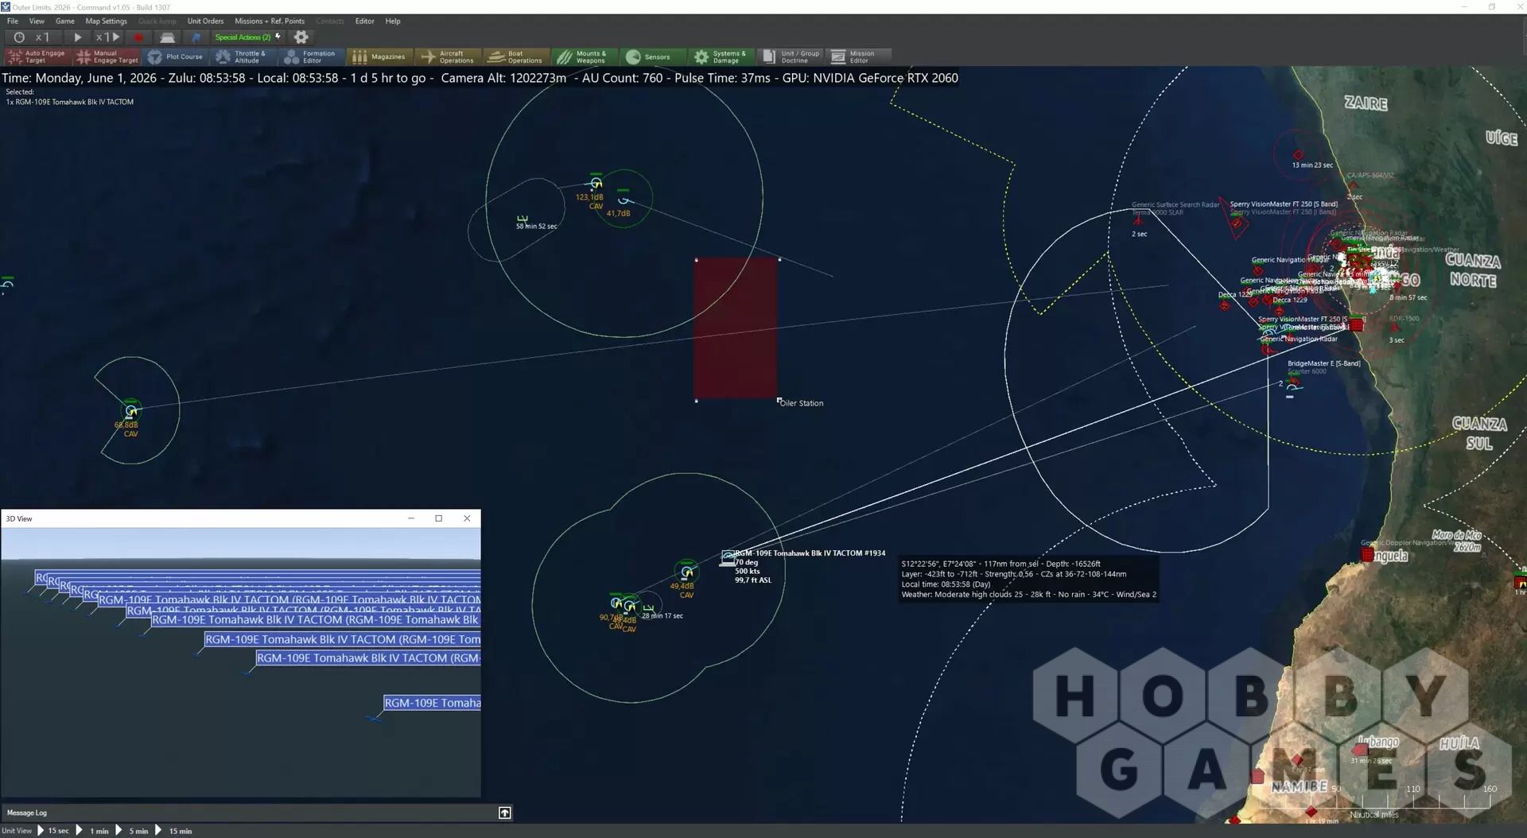This screenshot has height=838, width=1527.
Task: Open Aircraft Operations
Action: (x=448, y=56)
